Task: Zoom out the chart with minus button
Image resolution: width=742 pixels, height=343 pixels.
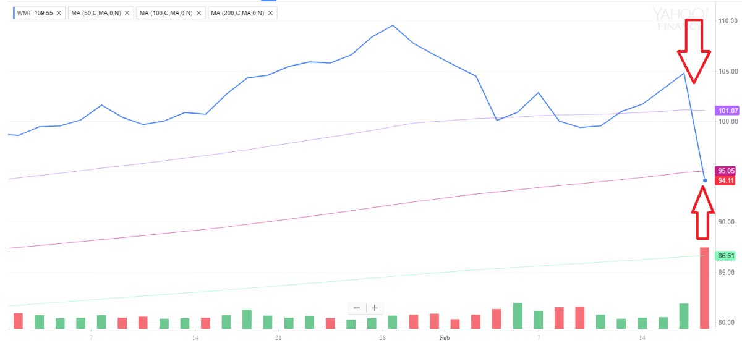Action: click(357, 308)
